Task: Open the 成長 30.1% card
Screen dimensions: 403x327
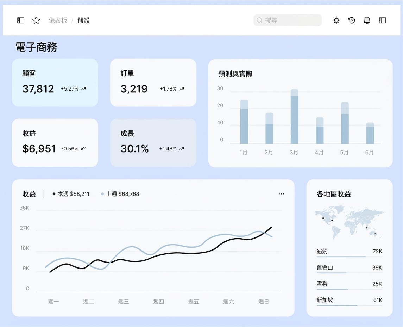Action: (x=153, y=143)
